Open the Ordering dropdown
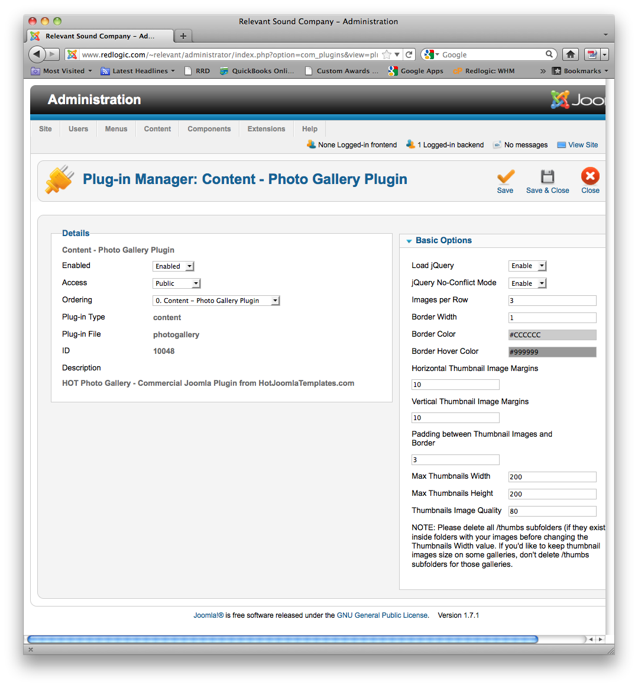The height and width of the screenshot is (687, 638). pos(216,300)
